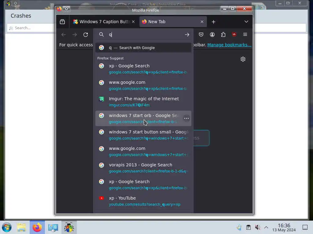The height and width of the screenshot is (234, 313).
Task: Click the Firefox taskbar icon
Action: pyautogui.click(x=37, y=227)
